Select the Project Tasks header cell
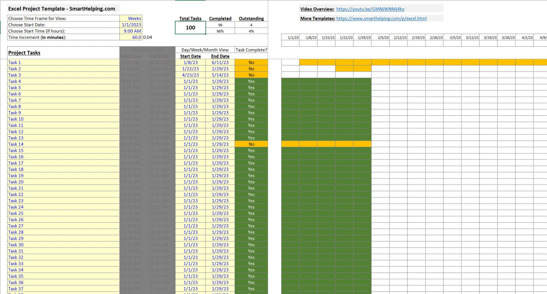The height and width of the screenshot is (294, 547). pyautogui.click(x=24, y=53)
